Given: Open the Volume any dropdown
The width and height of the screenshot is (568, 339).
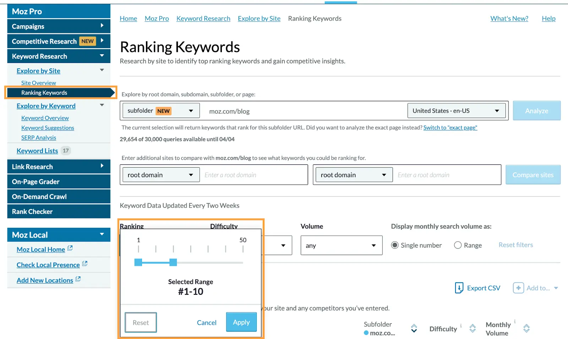Looking at the screenshot, I should tap(341, 245).
